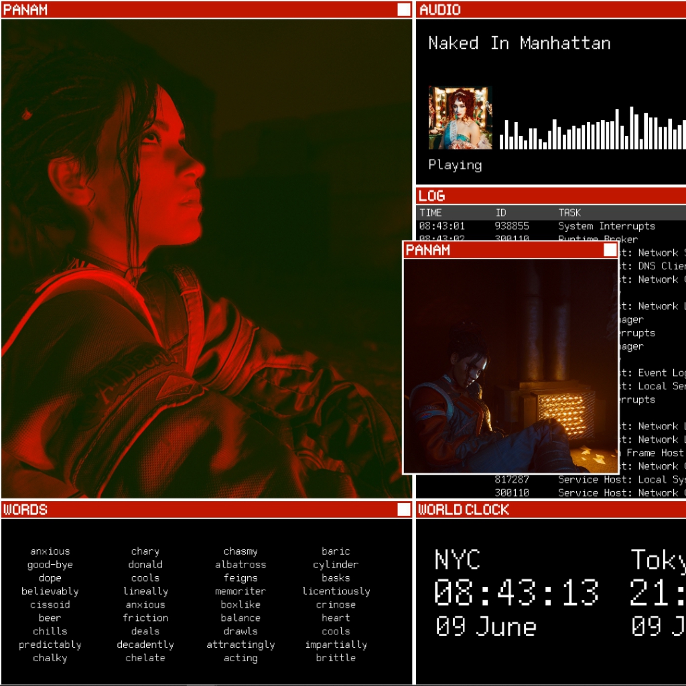Select the word "memoriter"
Screen dimensions: 686x686
click(241, 592)
